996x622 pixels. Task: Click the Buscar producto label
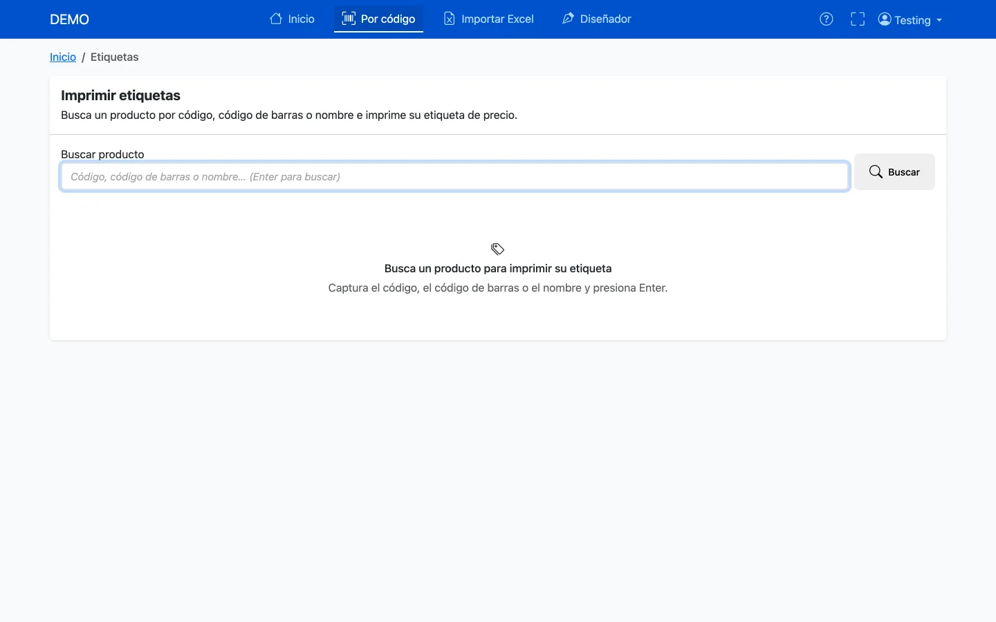102,154
